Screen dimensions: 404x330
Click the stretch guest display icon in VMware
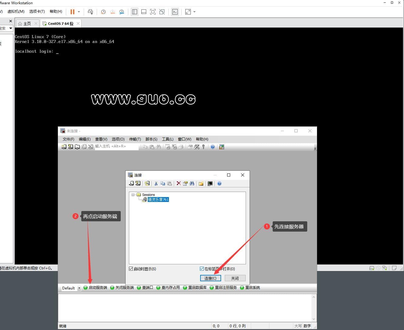188,12
